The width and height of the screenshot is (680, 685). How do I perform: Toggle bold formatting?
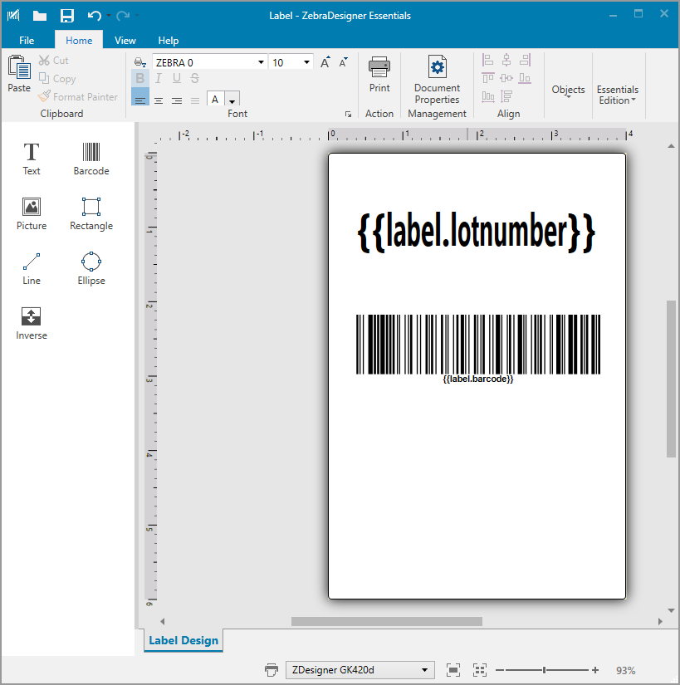click(139, 79)
